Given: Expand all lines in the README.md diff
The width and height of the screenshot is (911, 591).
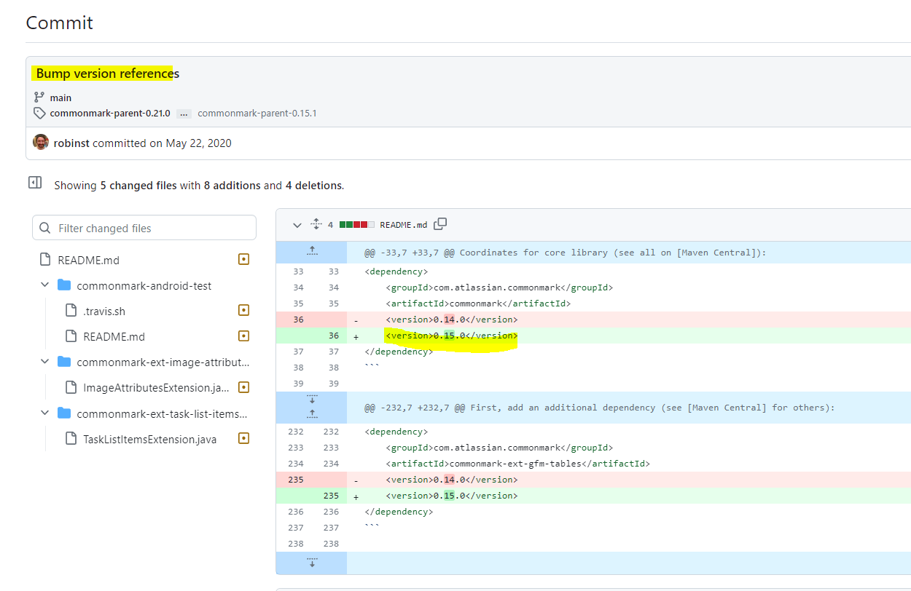Looking at the screenshot, I should point(316,224).
